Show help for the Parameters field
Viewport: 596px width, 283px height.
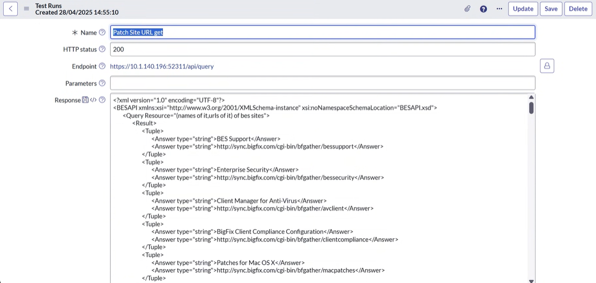point(102,83)
